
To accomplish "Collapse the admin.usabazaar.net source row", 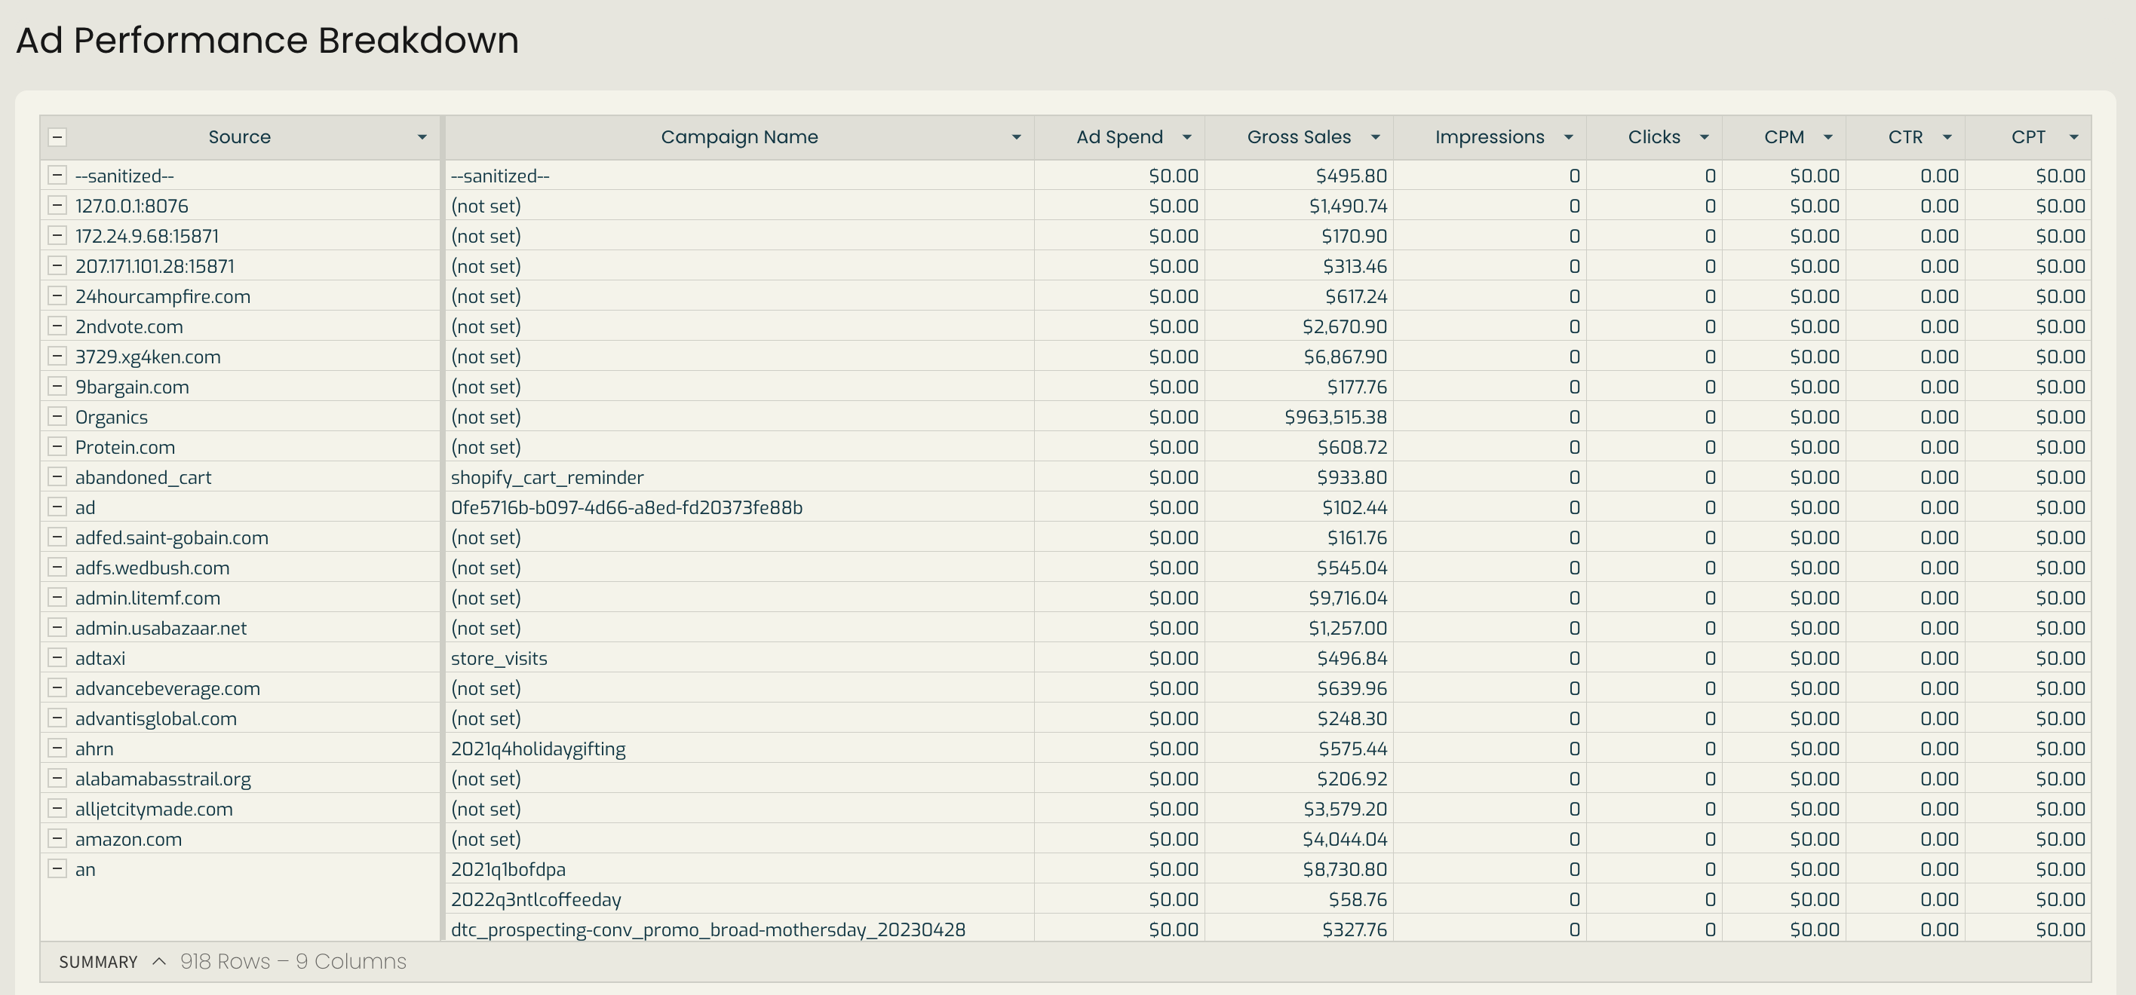I will click(57, 627).
